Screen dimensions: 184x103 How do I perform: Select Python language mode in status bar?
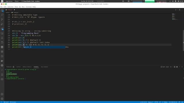point(165,102)
